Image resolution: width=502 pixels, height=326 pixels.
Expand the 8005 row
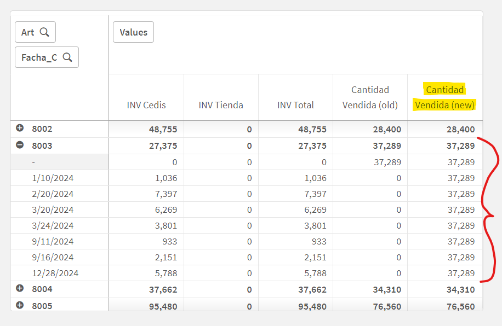(x=20, y=305)
